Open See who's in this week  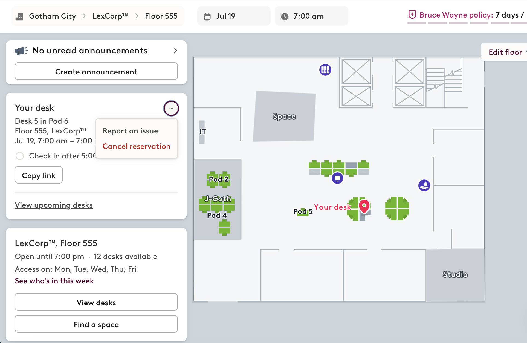click(54, 281)
